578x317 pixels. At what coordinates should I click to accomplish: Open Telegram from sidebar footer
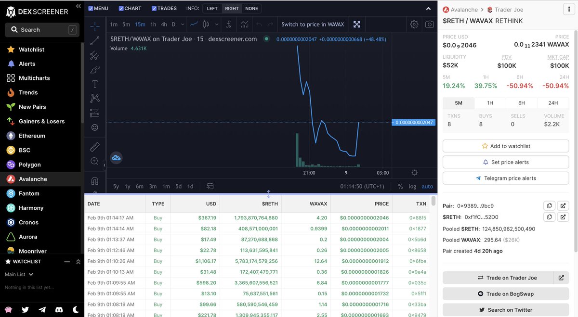pos(42,310)
